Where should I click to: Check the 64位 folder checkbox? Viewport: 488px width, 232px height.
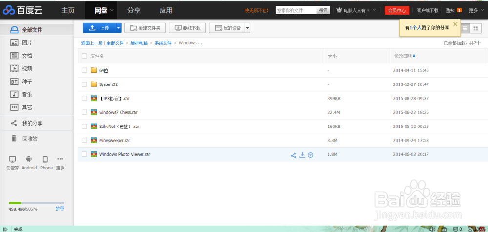(x=84, y=70)
